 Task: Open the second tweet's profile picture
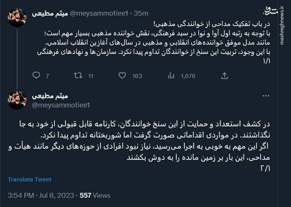pos(18,100)
